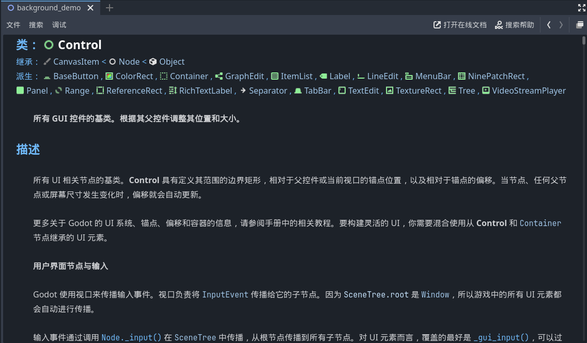Open NinePatchRect derived class link
This screenshot has height=343, width=587.
point(497,76)
